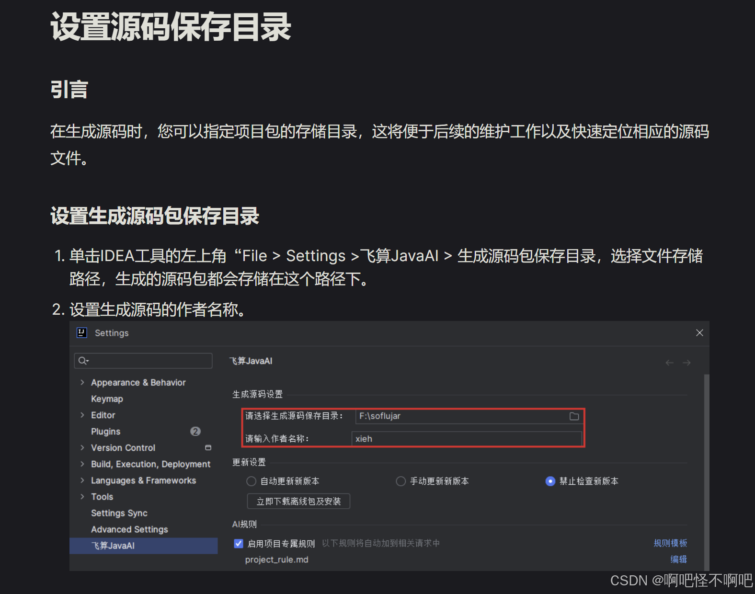The width and height of the screenshot is (755, 594).
Task: Click the IntelliJ IDEA logo in Settings title bar
Action: tap(82, 333)
